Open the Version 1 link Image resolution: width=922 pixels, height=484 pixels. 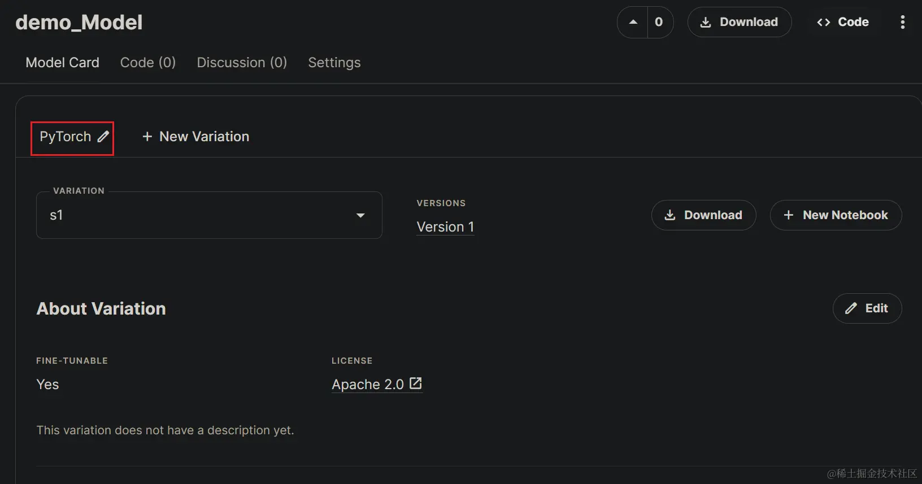pos(445,227)
